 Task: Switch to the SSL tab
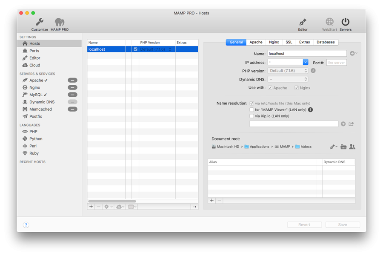pos(289,42)
